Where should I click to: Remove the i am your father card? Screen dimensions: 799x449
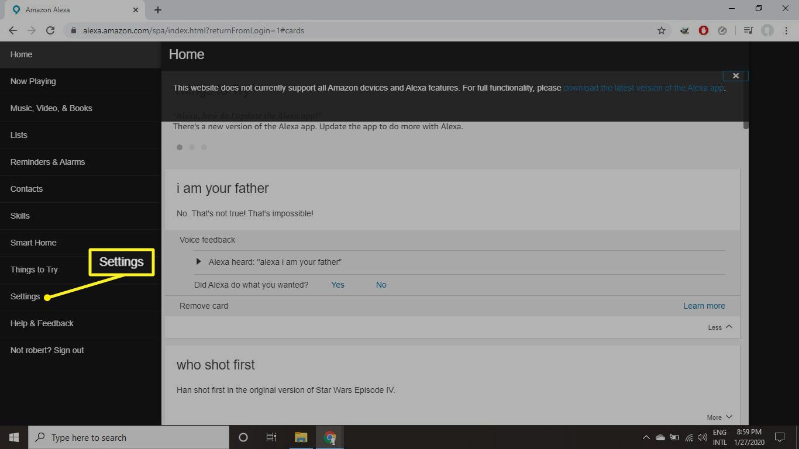(204, 306)
